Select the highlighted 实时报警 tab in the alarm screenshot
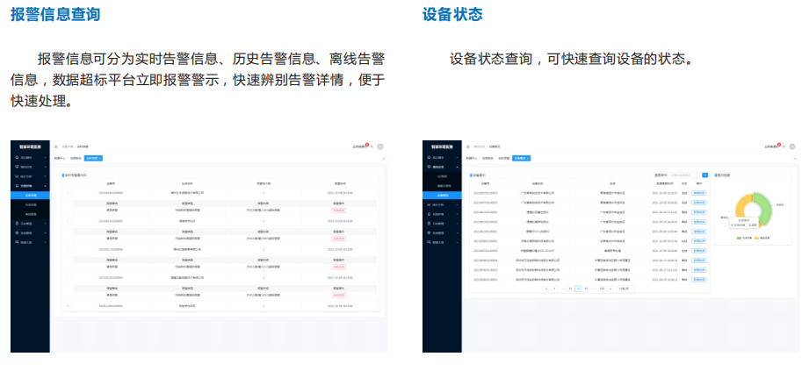This screenshot has height=371, width=809. point(93,158)
